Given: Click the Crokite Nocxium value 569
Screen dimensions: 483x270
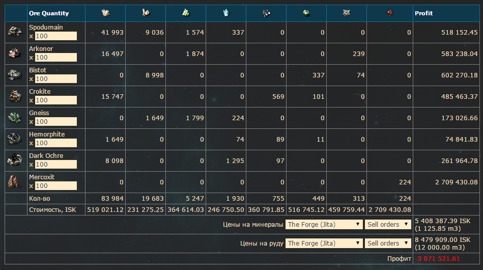Looking at the screenshot, I should tap(278, 96).
